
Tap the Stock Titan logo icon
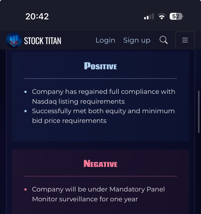(14, 40)
